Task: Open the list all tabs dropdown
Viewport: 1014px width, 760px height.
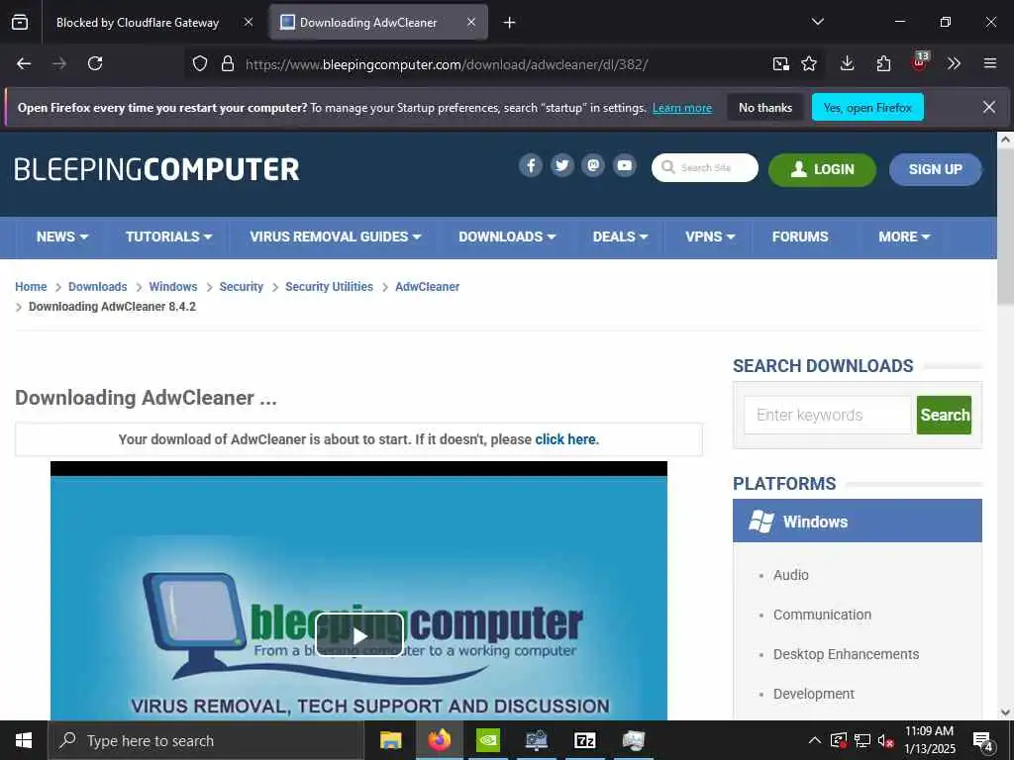Action: 817,22
